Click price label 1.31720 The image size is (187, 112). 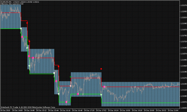[x=183, y=42]
